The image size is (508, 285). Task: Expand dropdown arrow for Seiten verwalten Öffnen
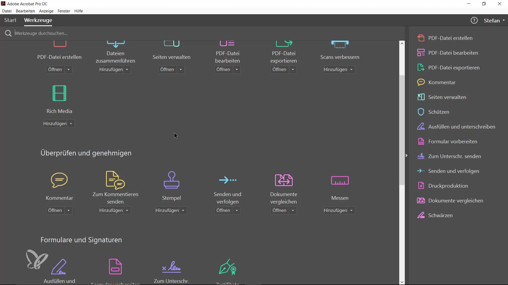click(x=181, y=70)
